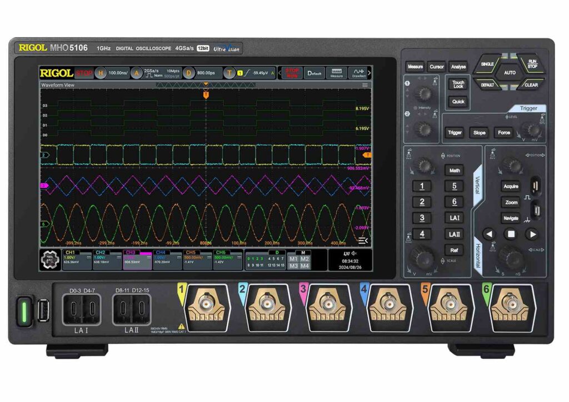Click the green power button
The image size is (569, 402).
click(24, 311)
